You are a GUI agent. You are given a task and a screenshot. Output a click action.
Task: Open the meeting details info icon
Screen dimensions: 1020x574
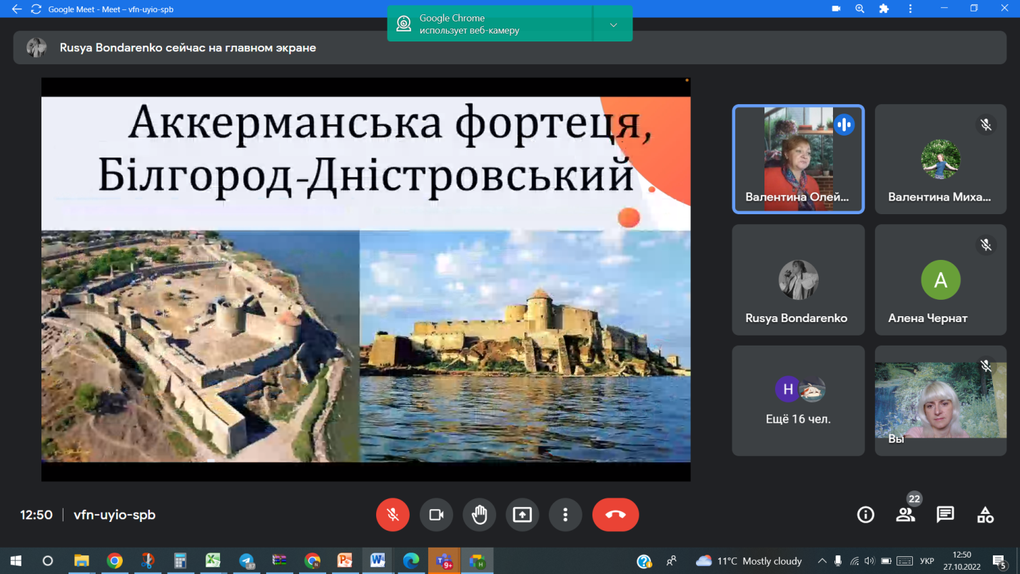coord(865,515)
